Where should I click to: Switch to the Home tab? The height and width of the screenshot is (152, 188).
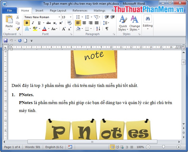[x=25, y=11]
